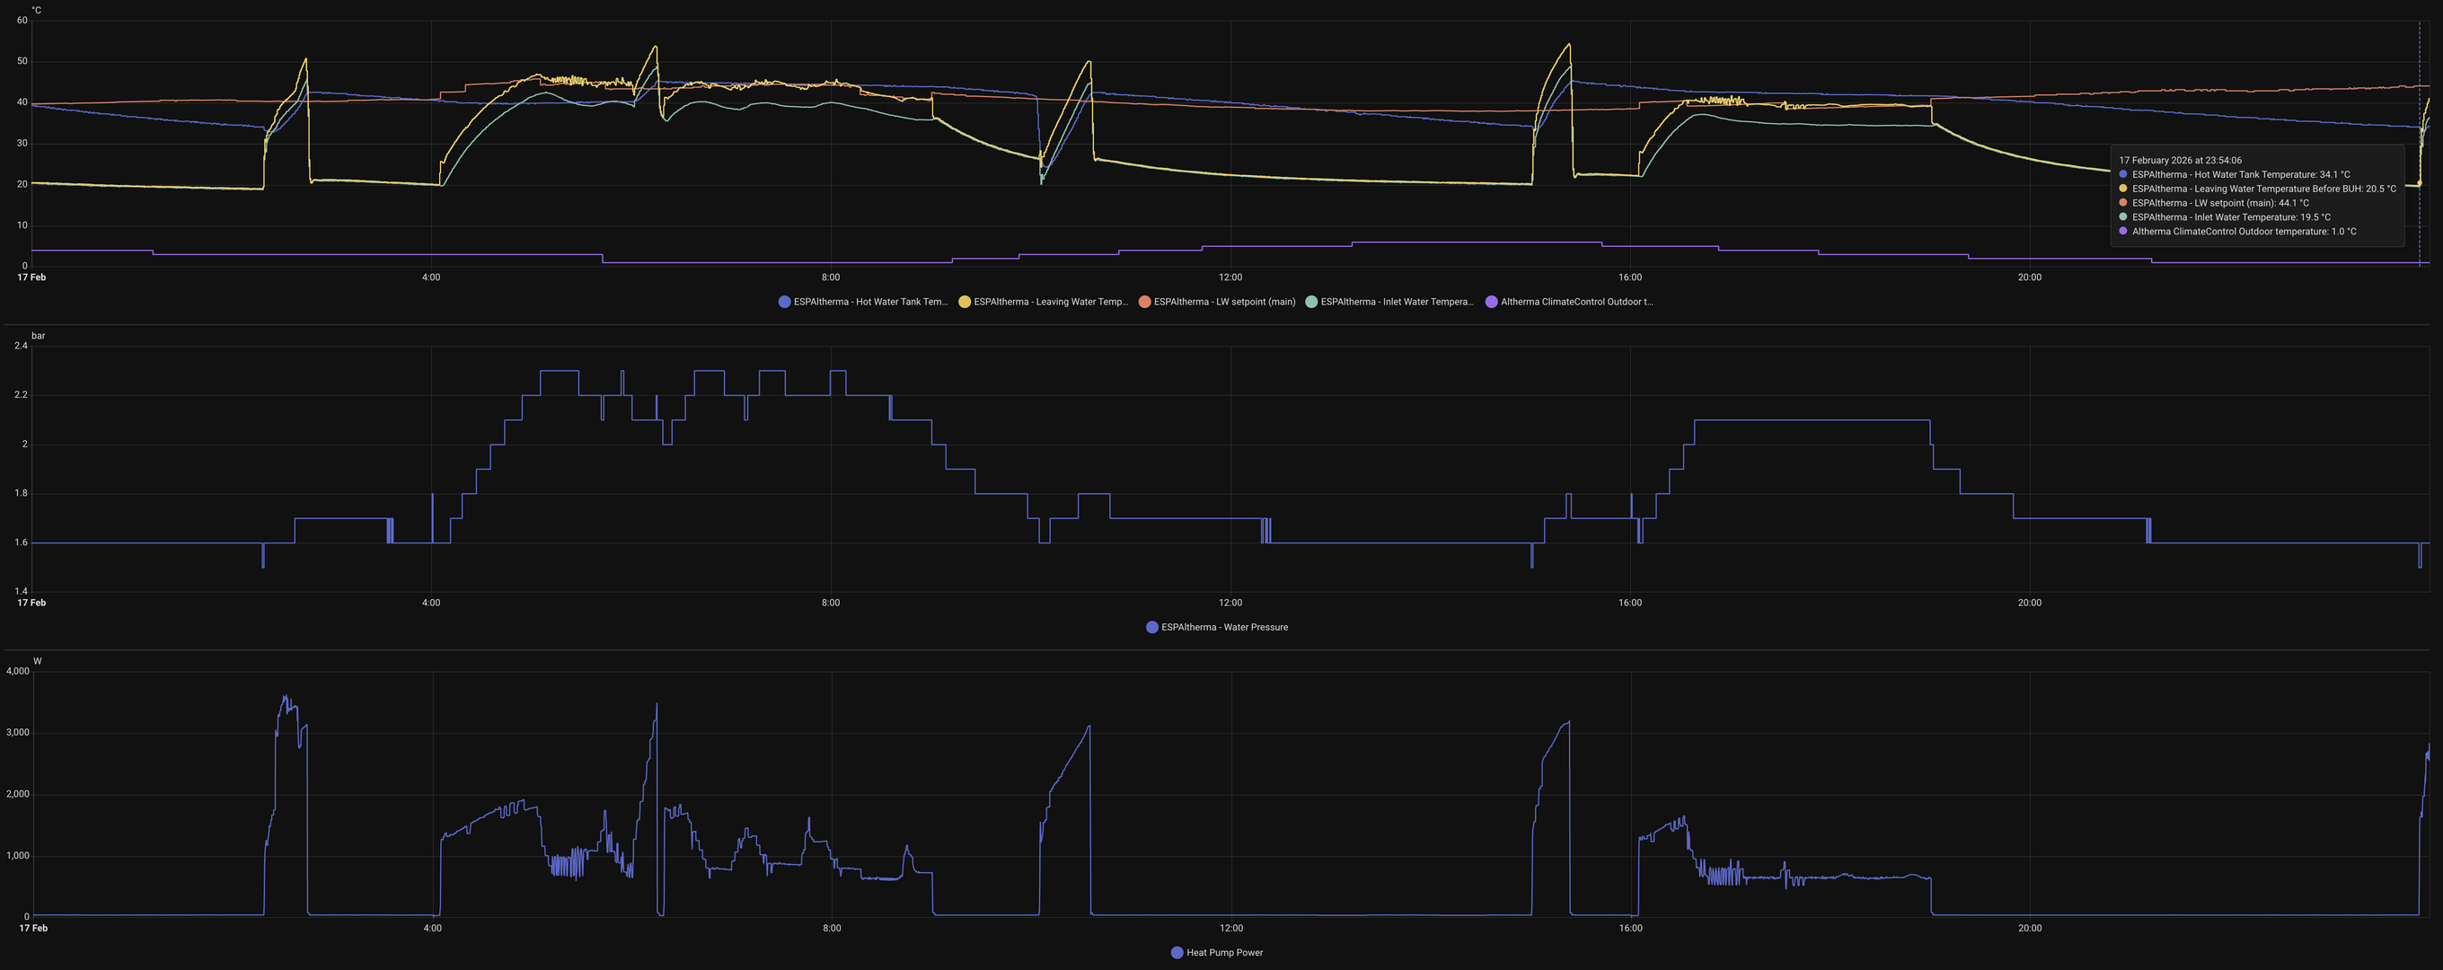The image size is (2443, 970).
Task: Click the green Inlet Water Temperature legend dot
Action: pos(1311,302)
